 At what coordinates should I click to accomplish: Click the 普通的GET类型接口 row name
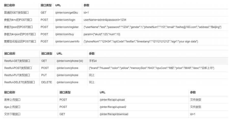[x=16, y=12]
